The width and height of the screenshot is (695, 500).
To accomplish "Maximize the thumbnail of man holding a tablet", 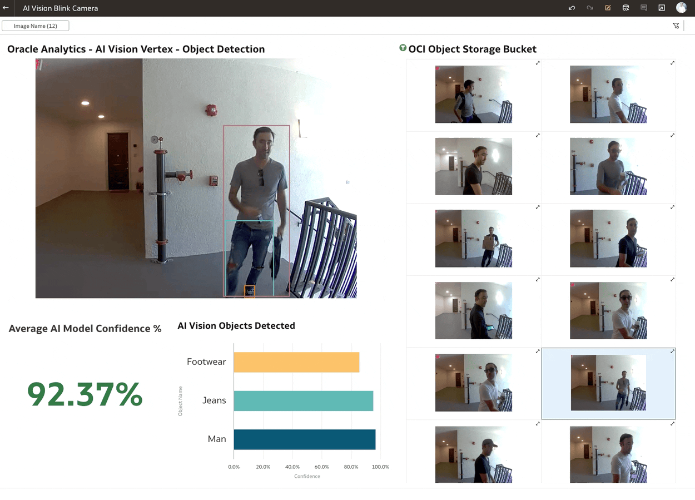I will tap(538, 279).
